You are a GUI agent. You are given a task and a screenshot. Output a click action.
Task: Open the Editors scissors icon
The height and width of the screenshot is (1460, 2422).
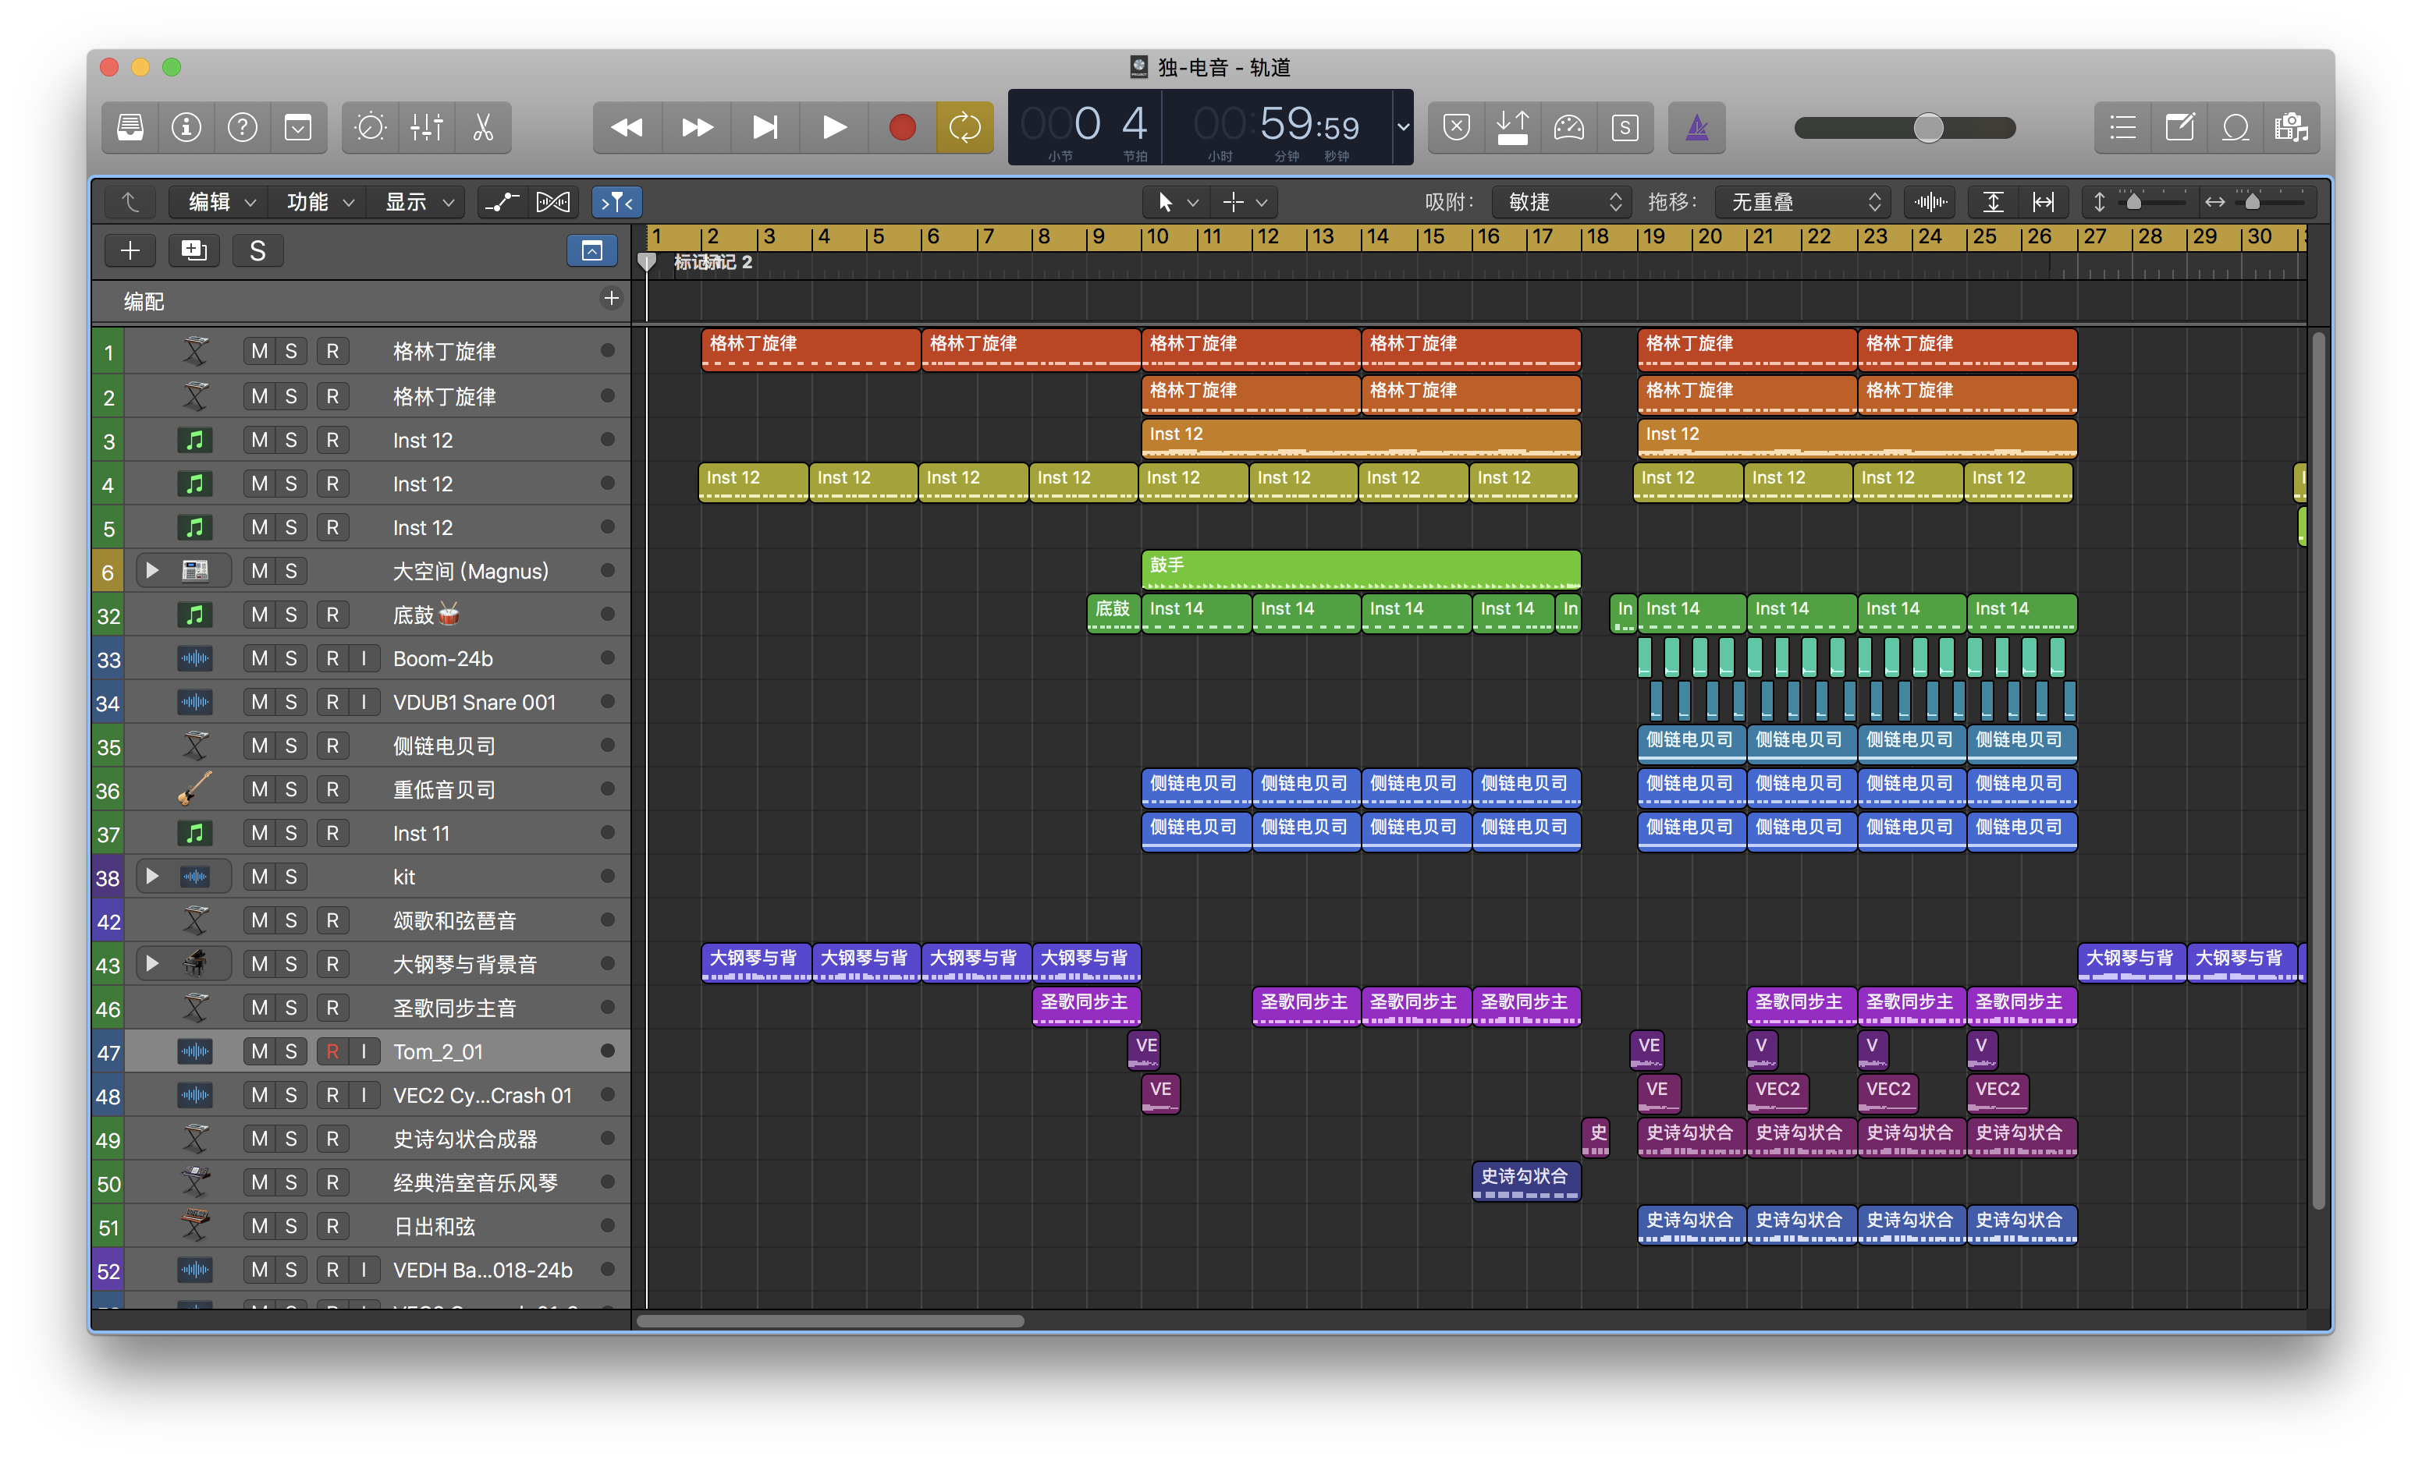click(483, 128)
